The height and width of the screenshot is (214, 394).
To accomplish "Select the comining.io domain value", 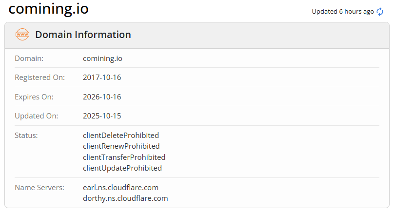I will point(102,58).
